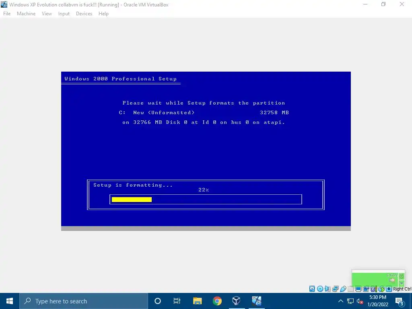Close the VirtualBox VM window
This screenshot has width=412, height=309.
click(402, 4)
